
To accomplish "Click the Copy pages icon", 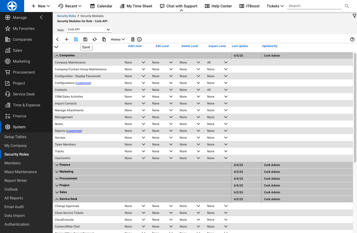I will coord(104,39).
